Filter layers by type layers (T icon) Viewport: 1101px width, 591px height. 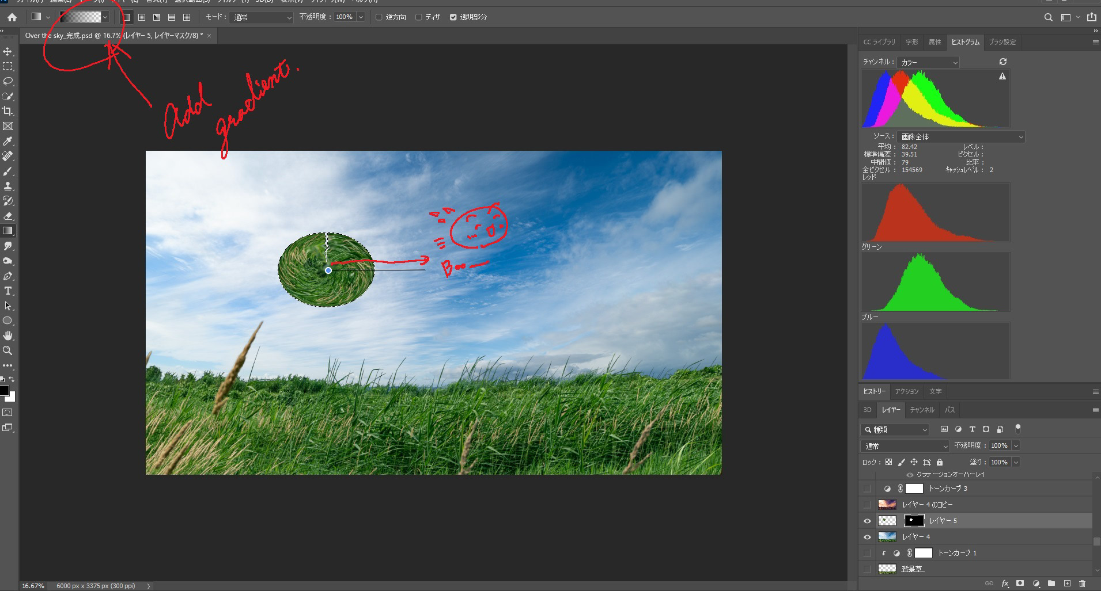[973, 429]
